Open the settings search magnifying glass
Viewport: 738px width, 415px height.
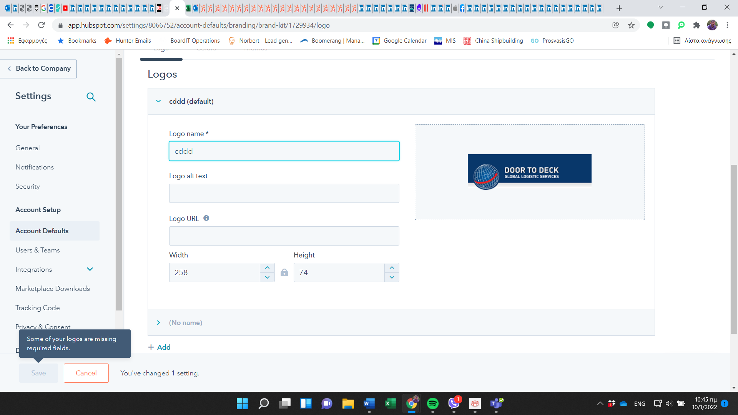click(x=91, y=97)
